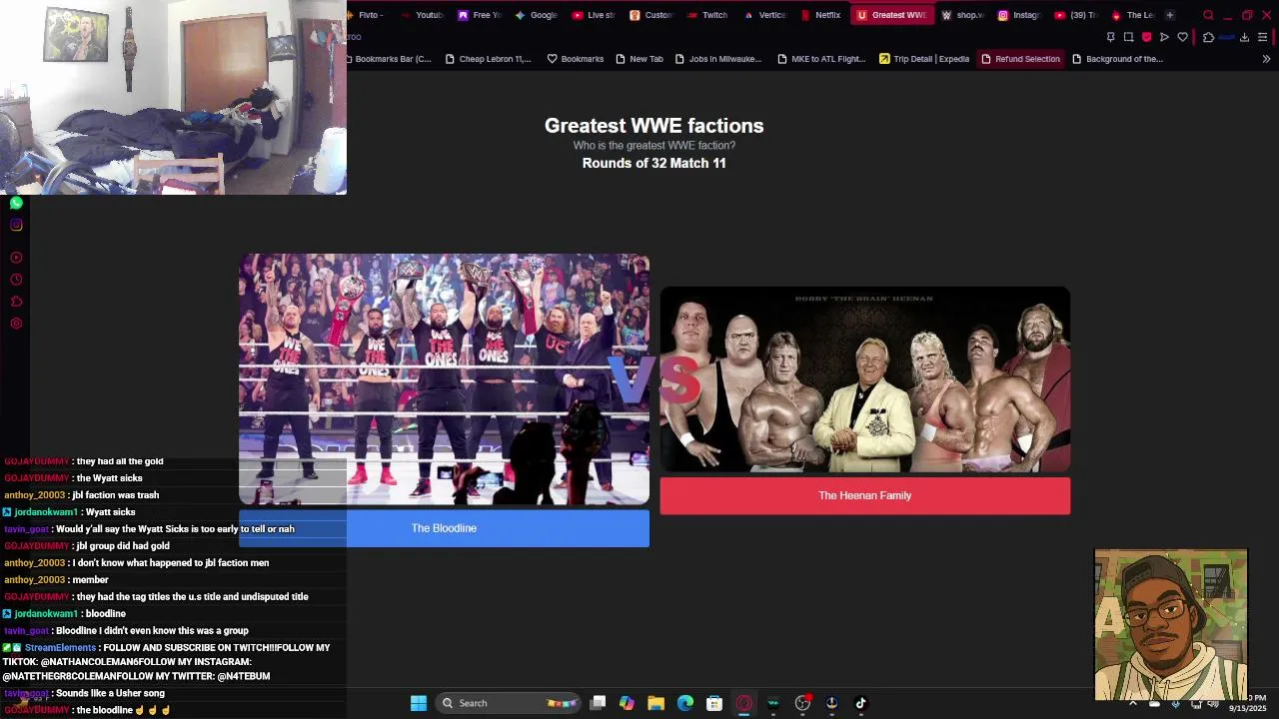Expand hidden bookmarks with the double chevron
The height and width of the screenshot is (719, 1279).
click(1266, 59)
